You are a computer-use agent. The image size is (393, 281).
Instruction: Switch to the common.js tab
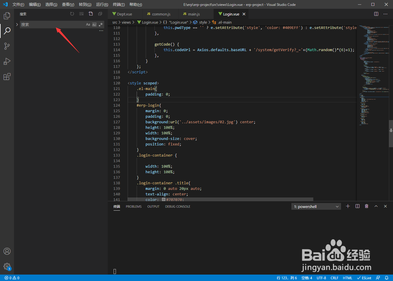161,14
